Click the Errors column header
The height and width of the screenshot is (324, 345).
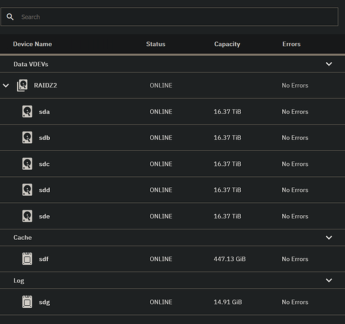[x=291, y=44]
